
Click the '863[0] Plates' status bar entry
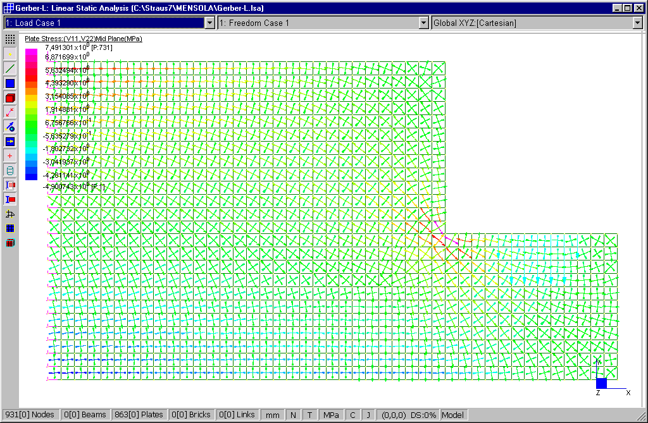[139, 415]
